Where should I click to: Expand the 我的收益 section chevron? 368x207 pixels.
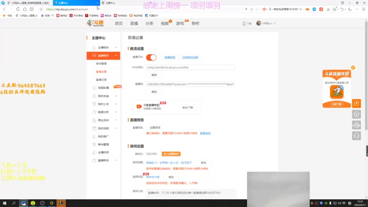point(116,96)
